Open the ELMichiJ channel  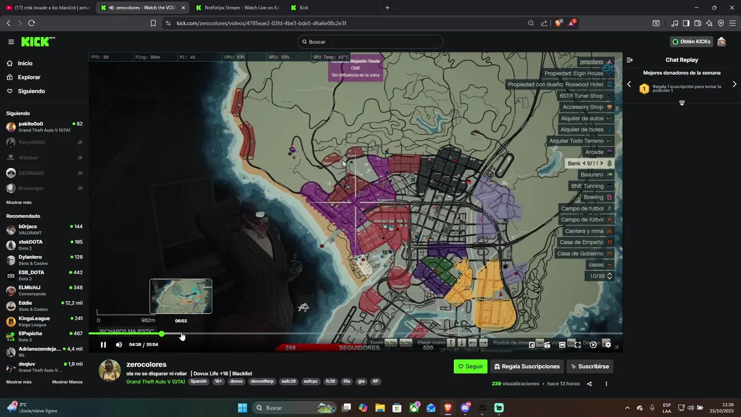click(x=44, y=291)
